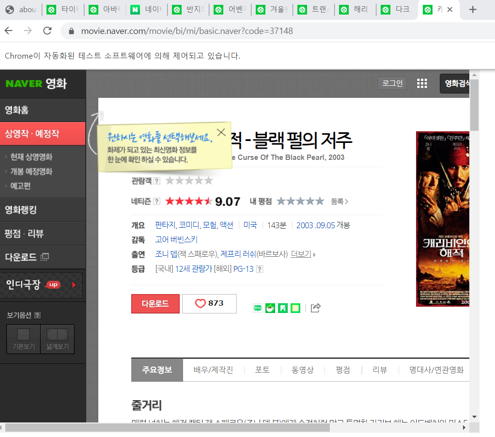Reload the page with the refresh icon
Image resolution: width=495 pixels, height=437 pixels.
pos(47,31)
